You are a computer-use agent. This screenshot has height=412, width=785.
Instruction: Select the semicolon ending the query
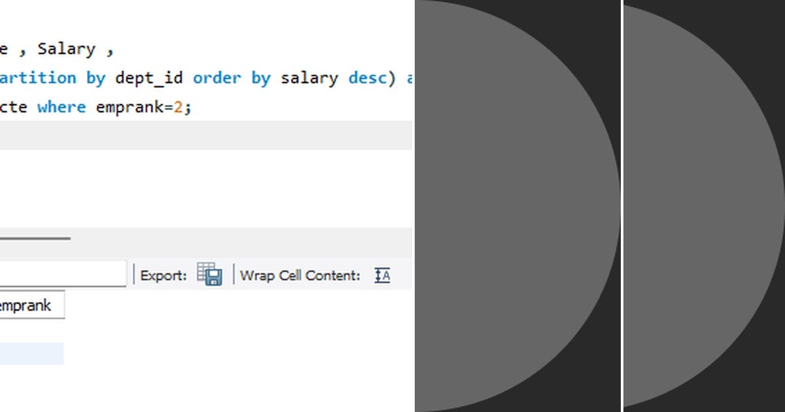(188, 107)
